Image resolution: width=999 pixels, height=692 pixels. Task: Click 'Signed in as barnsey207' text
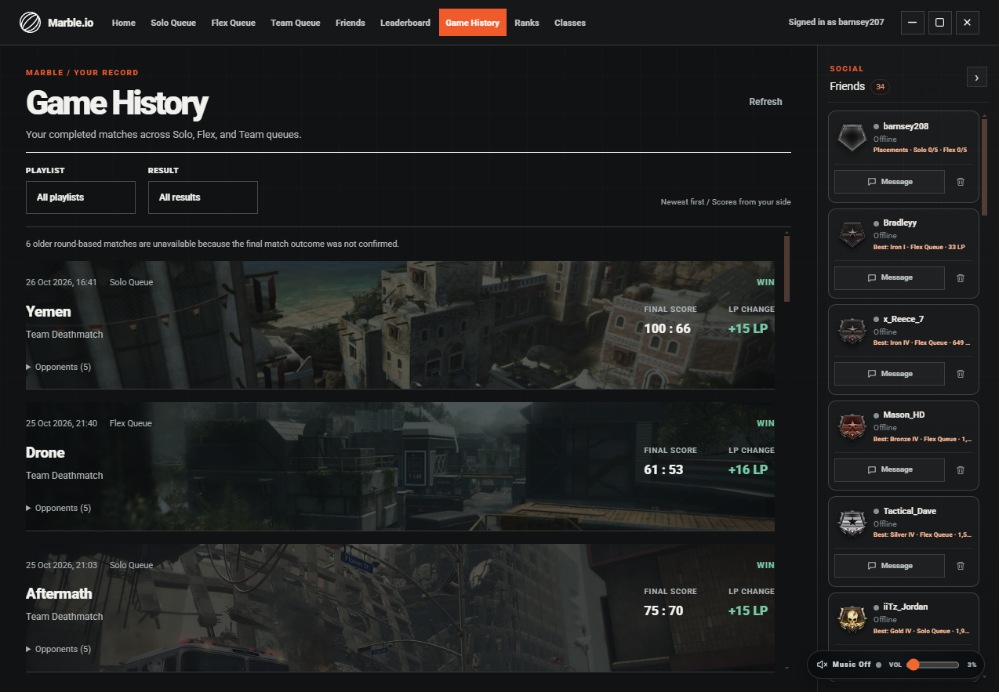(836, 23)
